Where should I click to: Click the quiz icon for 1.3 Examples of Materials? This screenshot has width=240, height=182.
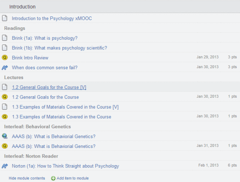point(4,116)
